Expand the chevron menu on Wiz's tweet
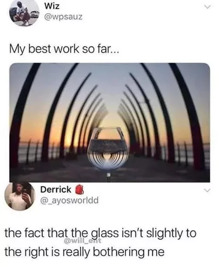The width and height of the screenshot is (219, 266). (207, 7)
